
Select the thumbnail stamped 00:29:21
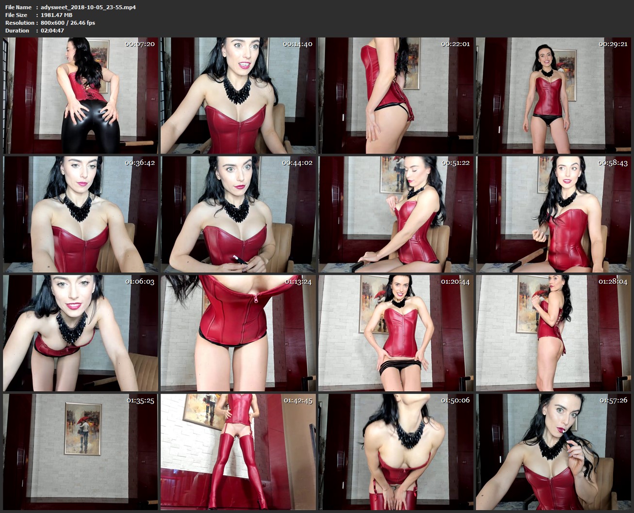point(553,96)
